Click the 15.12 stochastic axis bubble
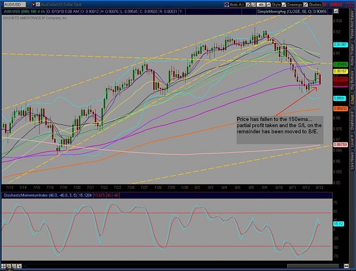Image resolution: width=356 pixels, height=271 pixels. point(338,224)
